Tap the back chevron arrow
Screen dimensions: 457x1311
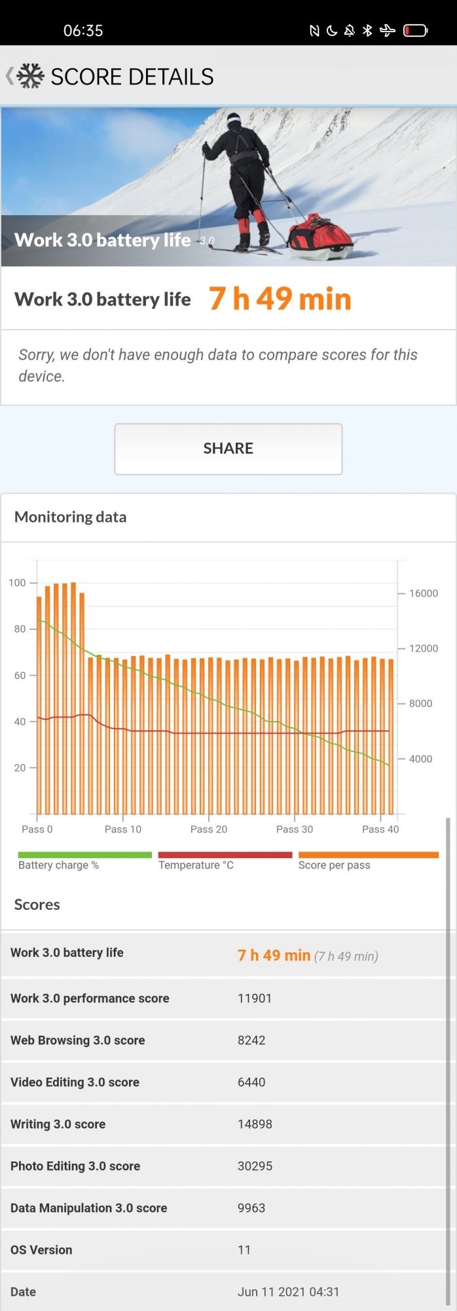9,76
